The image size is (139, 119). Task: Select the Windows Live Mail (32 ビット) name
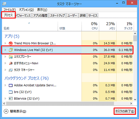(33, 50)
